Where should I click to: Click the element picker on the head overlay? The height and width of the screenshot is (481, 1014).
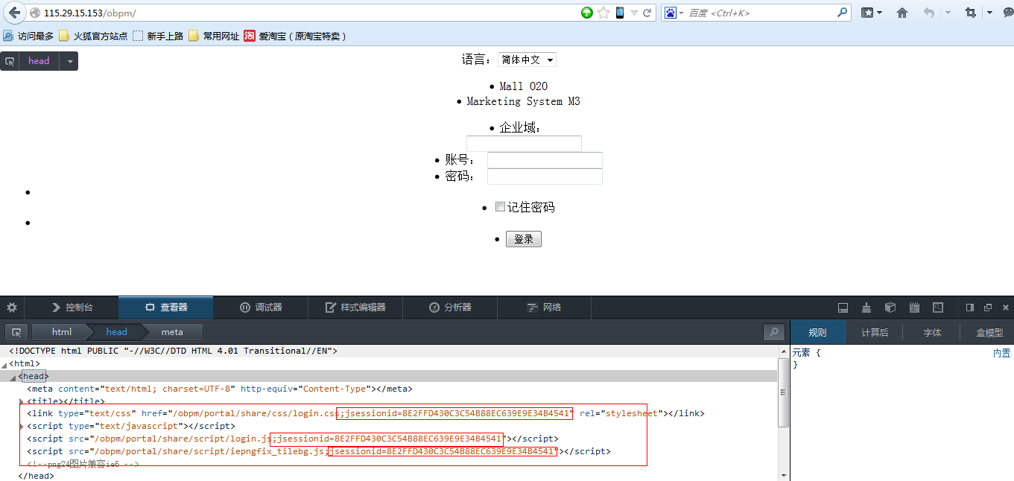pyautogui.click(x=10, y=61)
